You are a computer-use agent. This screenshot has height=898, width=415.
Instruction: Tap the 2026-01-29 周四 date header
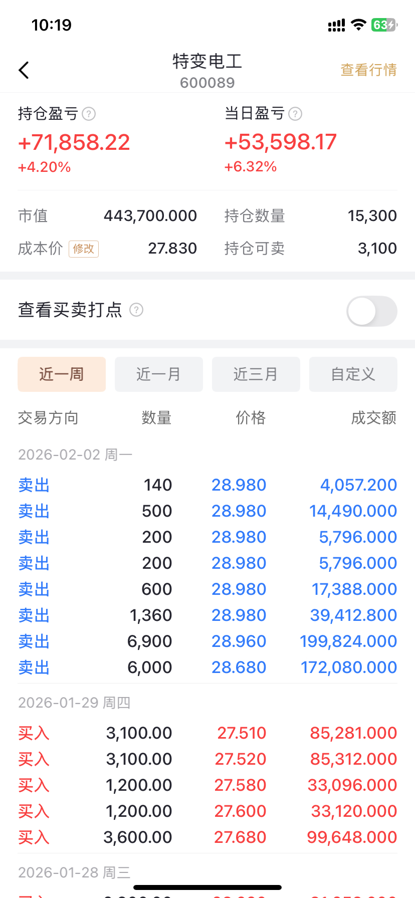pos(74,703)
